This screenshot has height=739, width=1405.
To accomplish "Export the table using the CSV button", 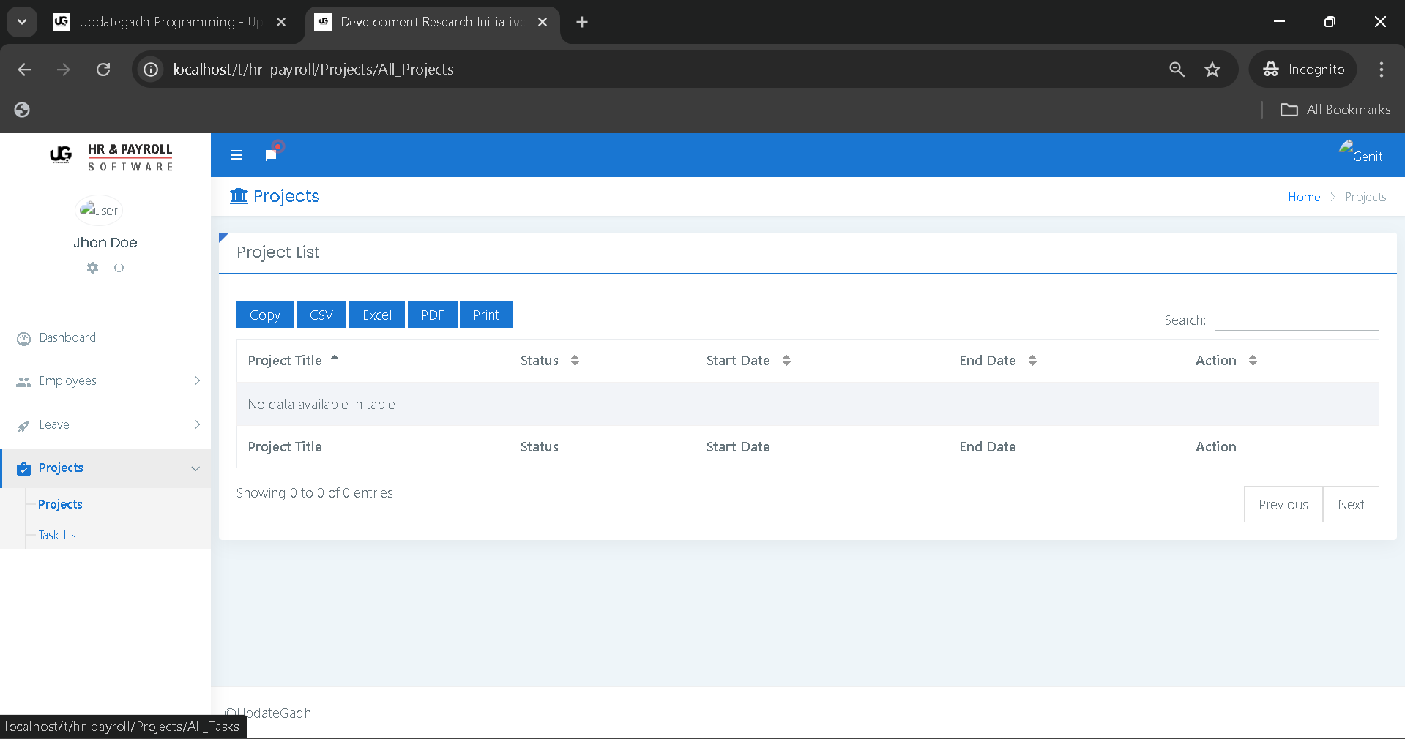I will pos(321,315).
